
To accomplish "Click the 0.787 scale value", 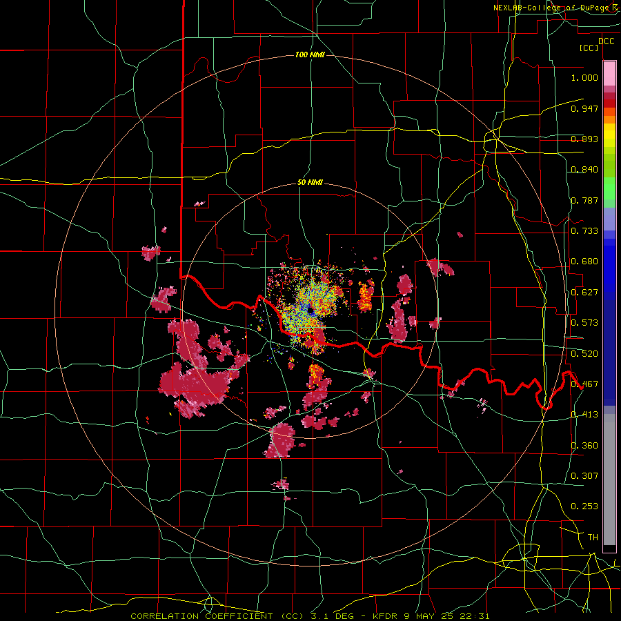I will click(x=584, y=200).
